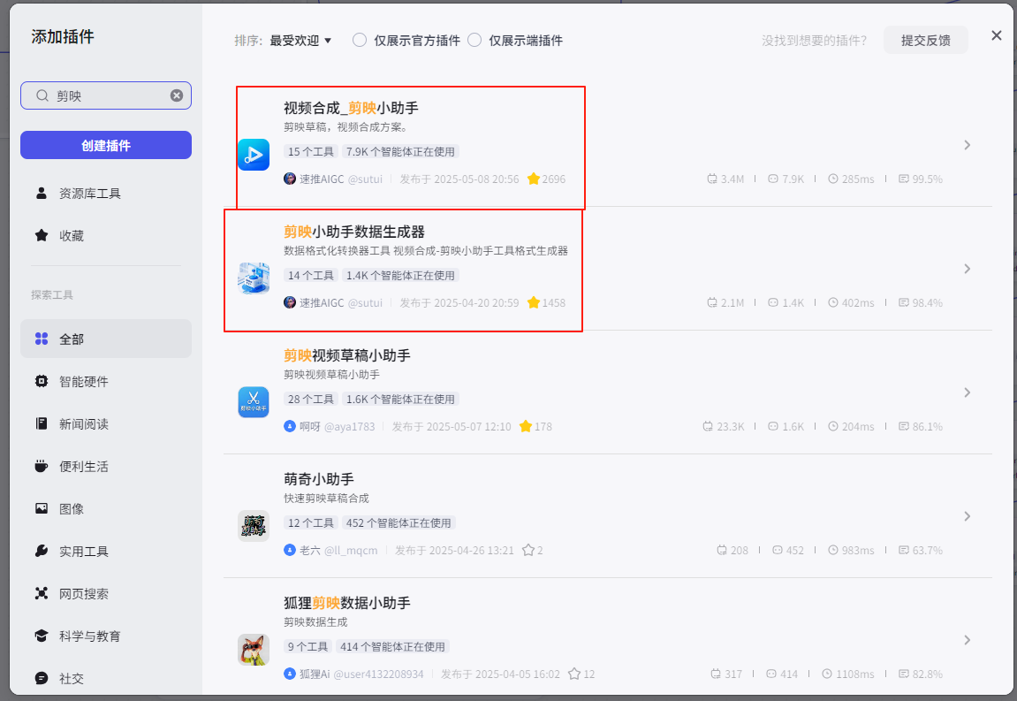
Task: Enable 仅展示官方插件 option
Action: click(x=360, y=41)
